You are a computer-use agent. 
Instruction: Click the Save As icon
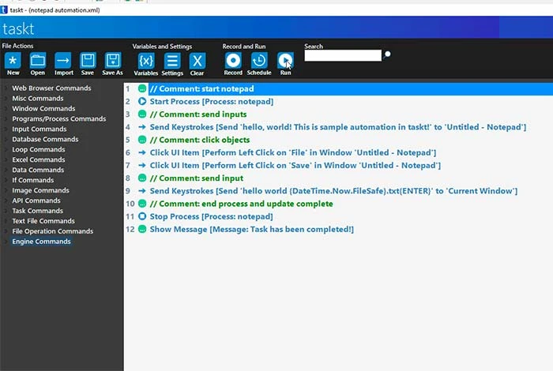[113, 61]
